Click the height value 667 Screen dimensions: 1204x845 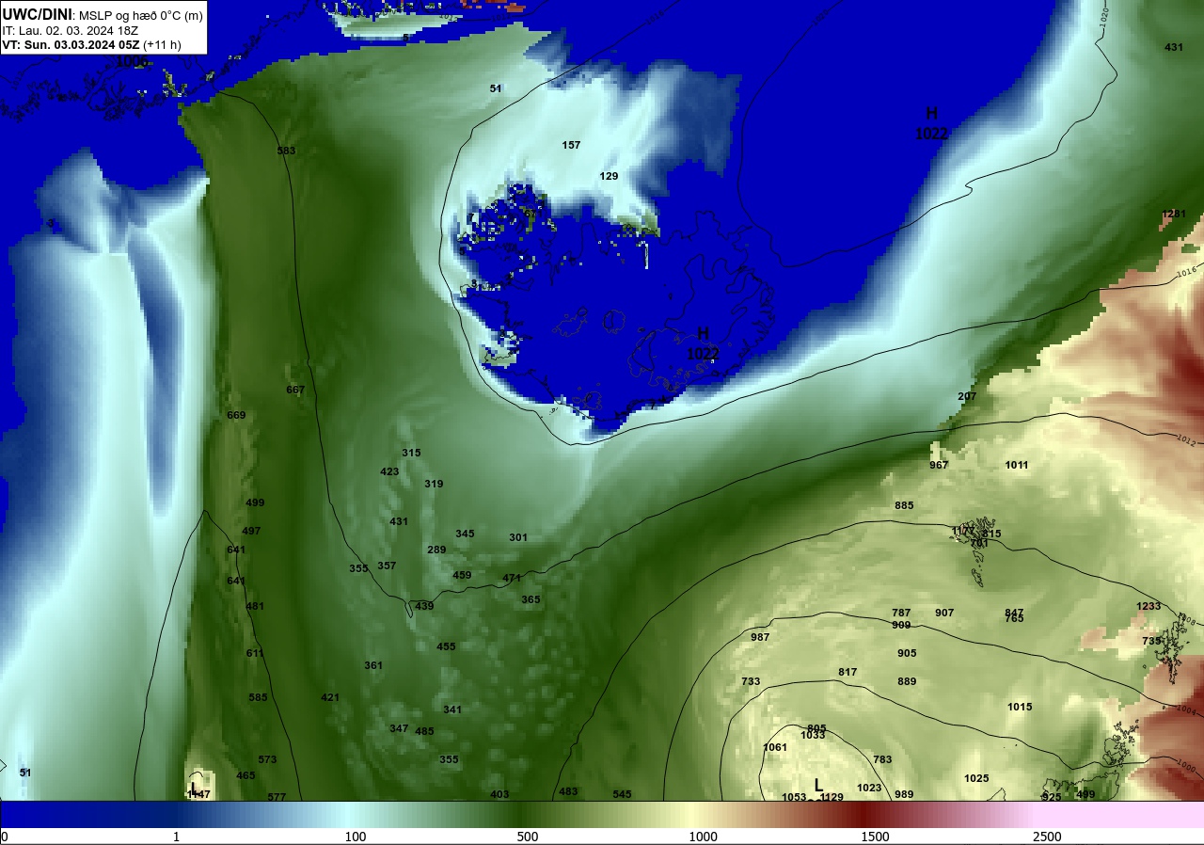click(x=295, y=390)
